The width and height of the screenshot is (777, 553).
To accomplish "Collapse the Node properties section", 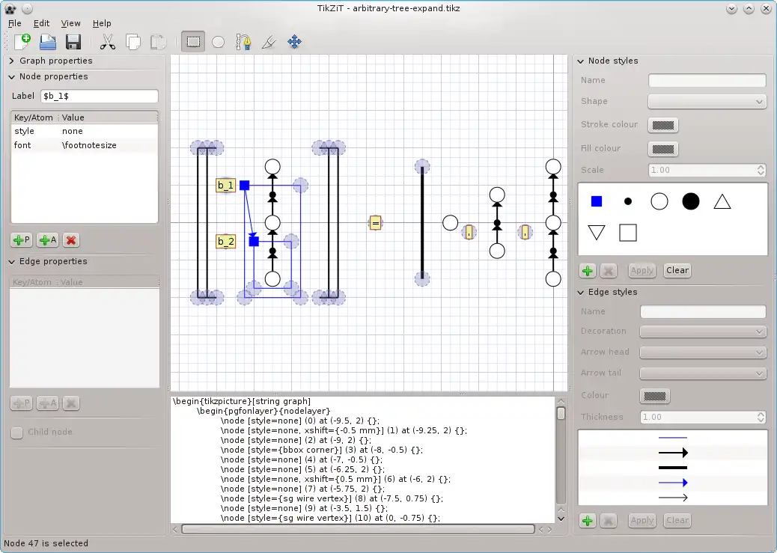I will coord(53,76).
